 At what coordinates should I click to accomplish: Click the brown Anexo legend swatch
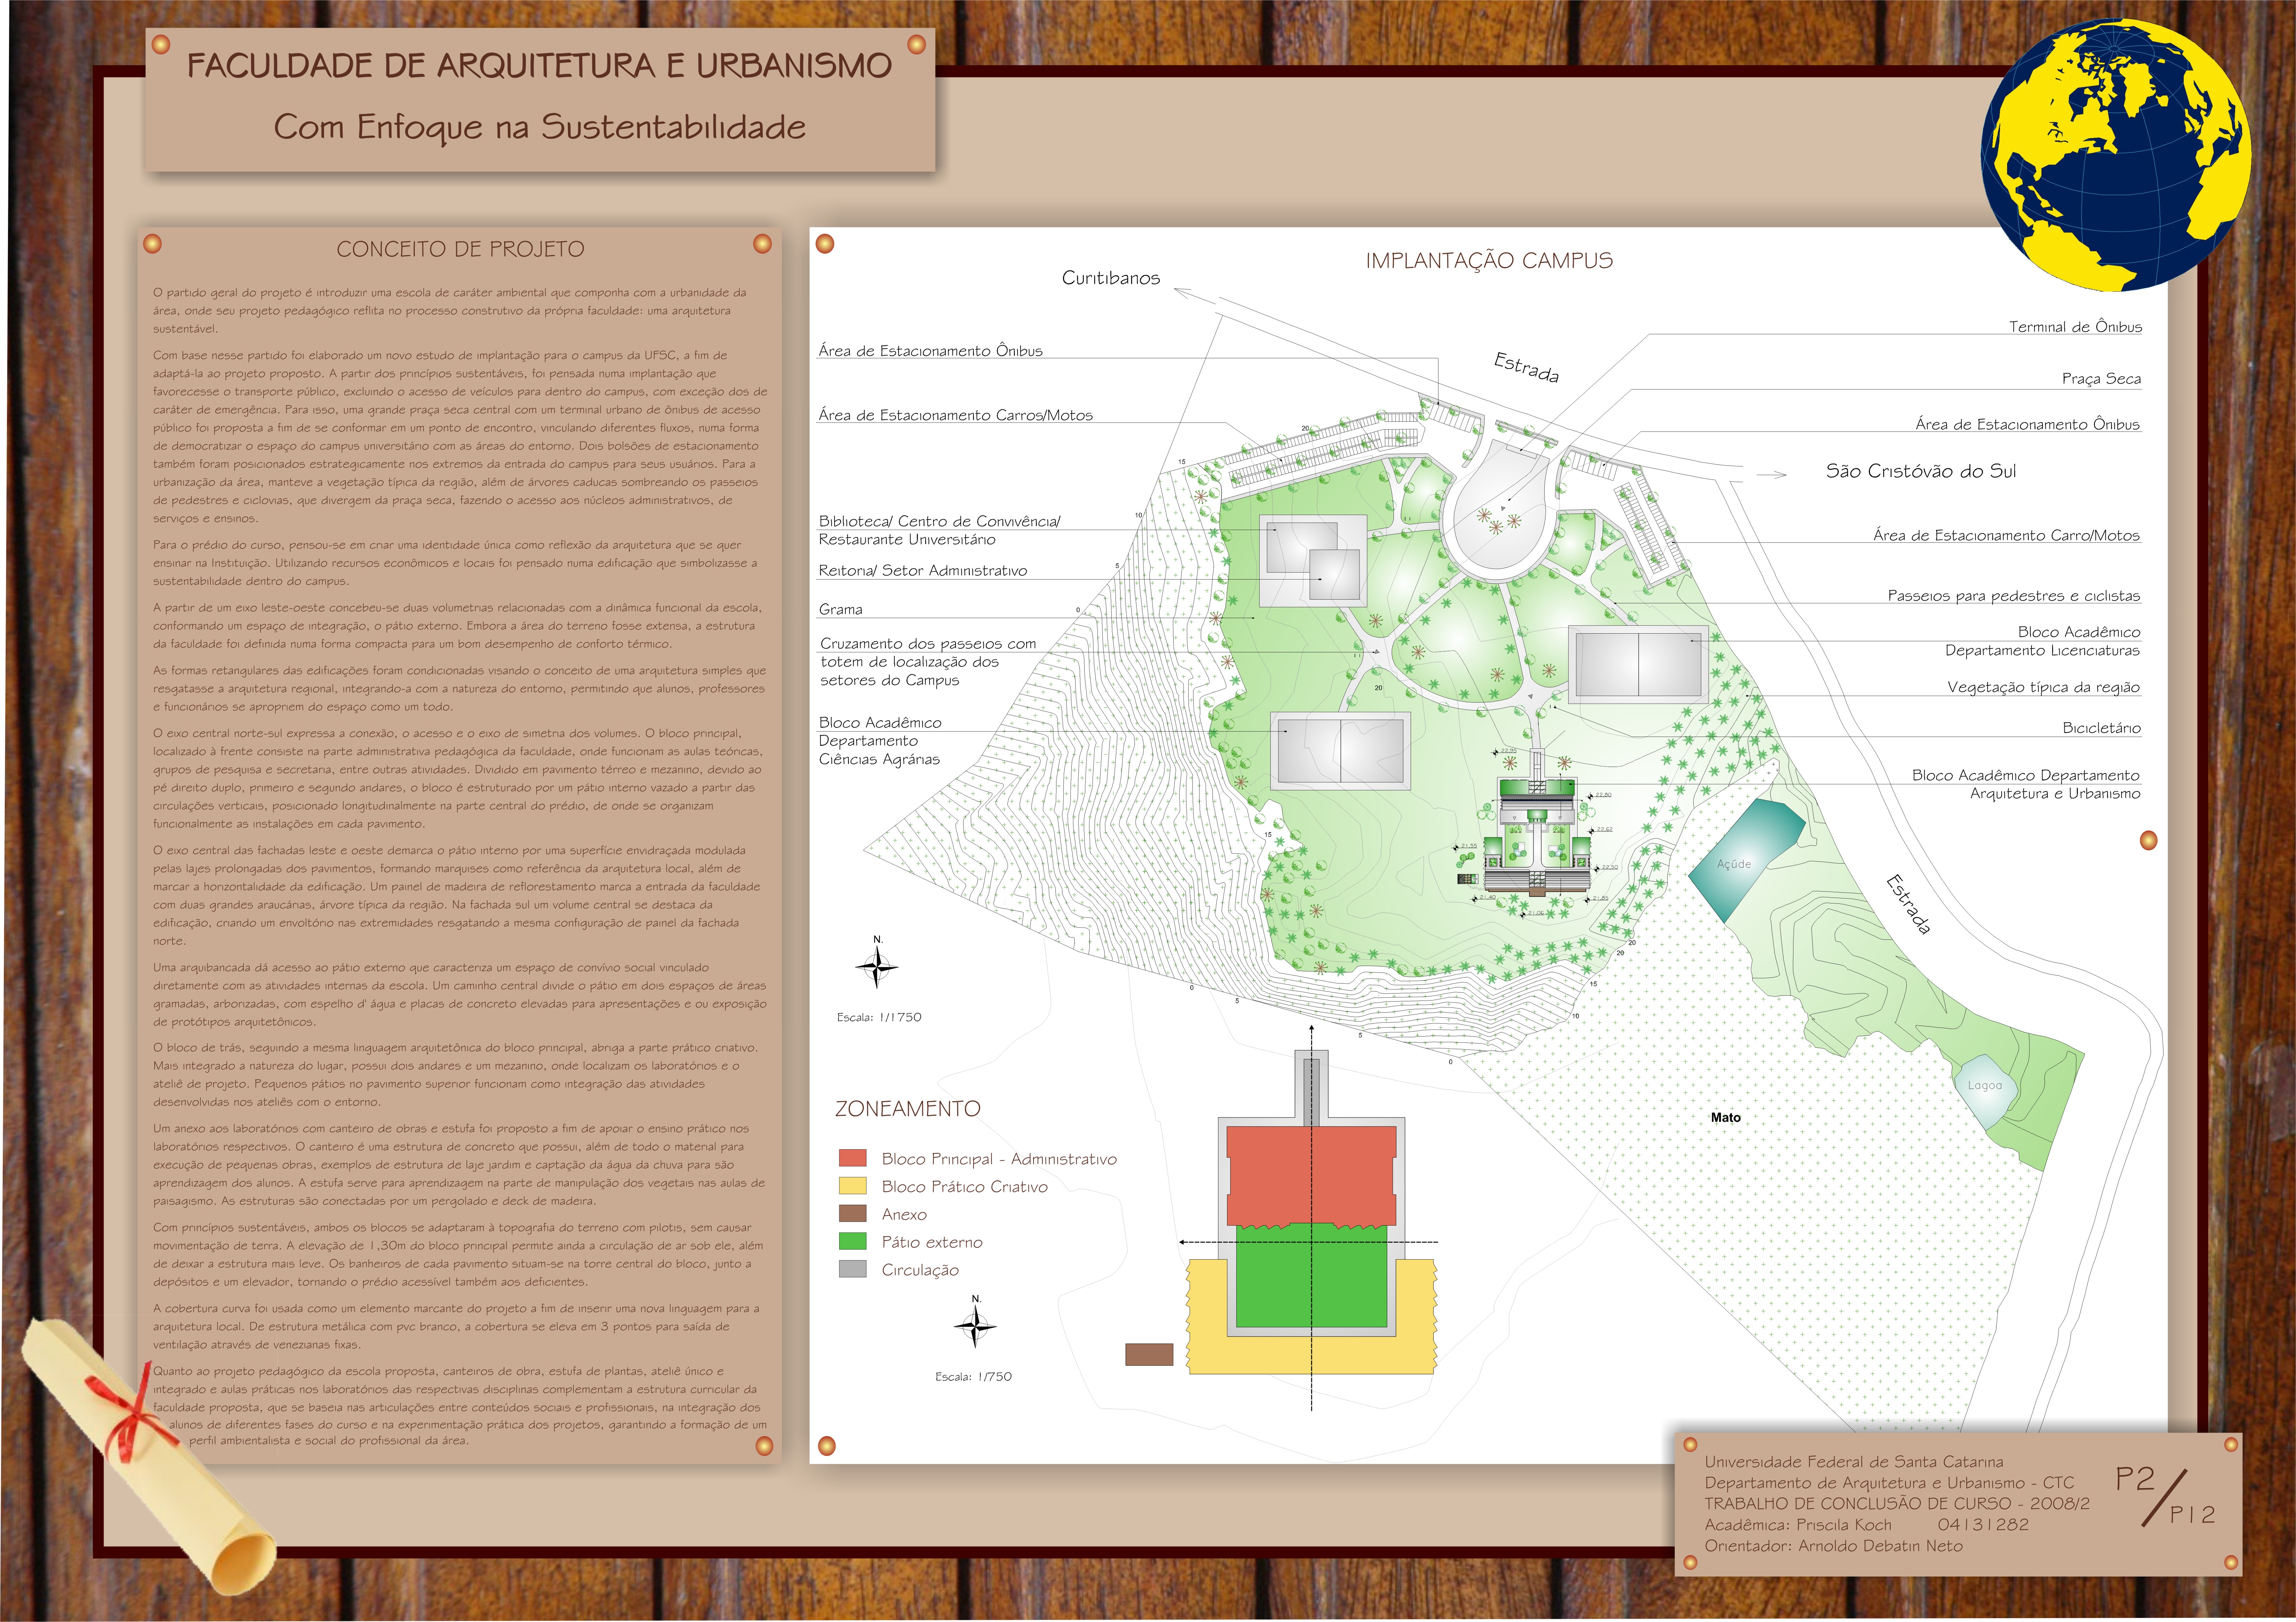click(x=852, y=1214)
